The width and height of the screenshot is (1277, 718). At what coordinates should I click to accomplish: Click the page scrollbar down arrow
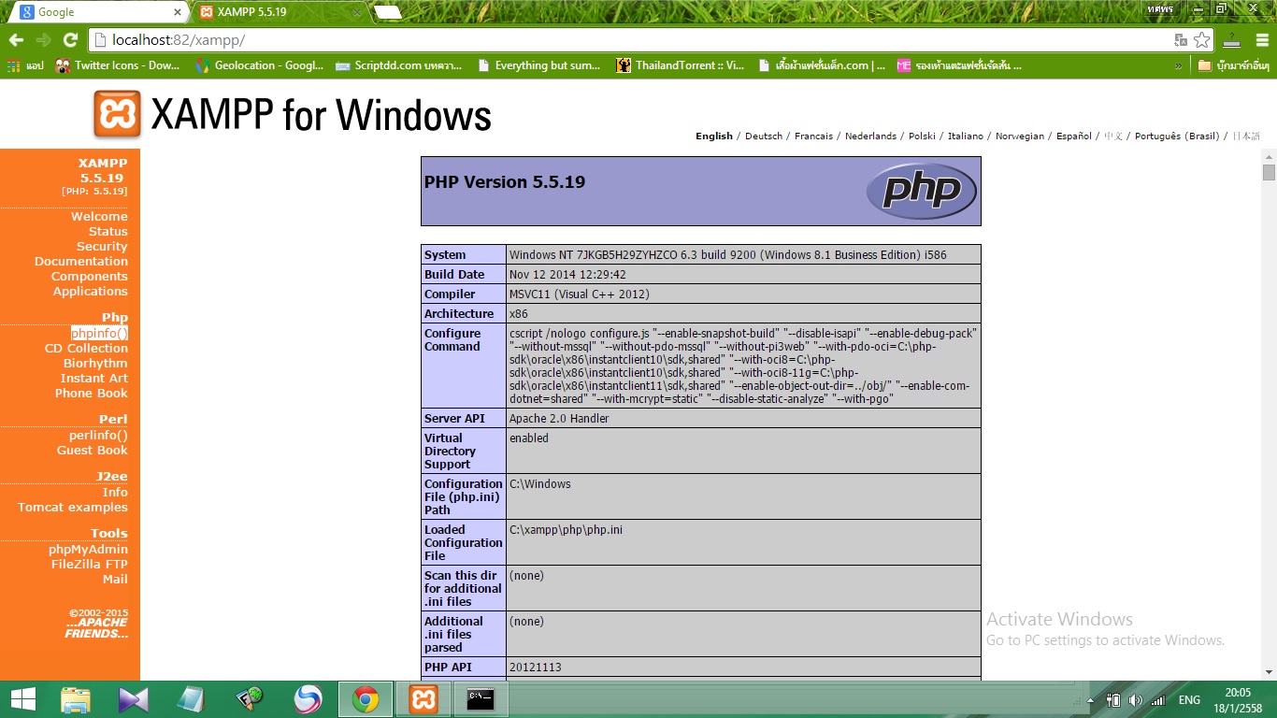coord(1269,671)
